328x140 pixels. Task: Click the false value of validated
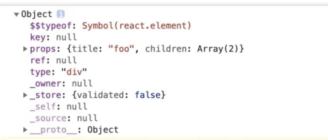[x=148, y=95]
